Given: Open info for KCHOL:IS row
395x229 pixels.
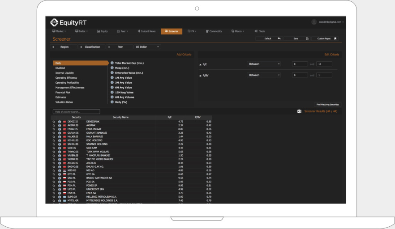Looking at the screenshot, I should [60, 140].
